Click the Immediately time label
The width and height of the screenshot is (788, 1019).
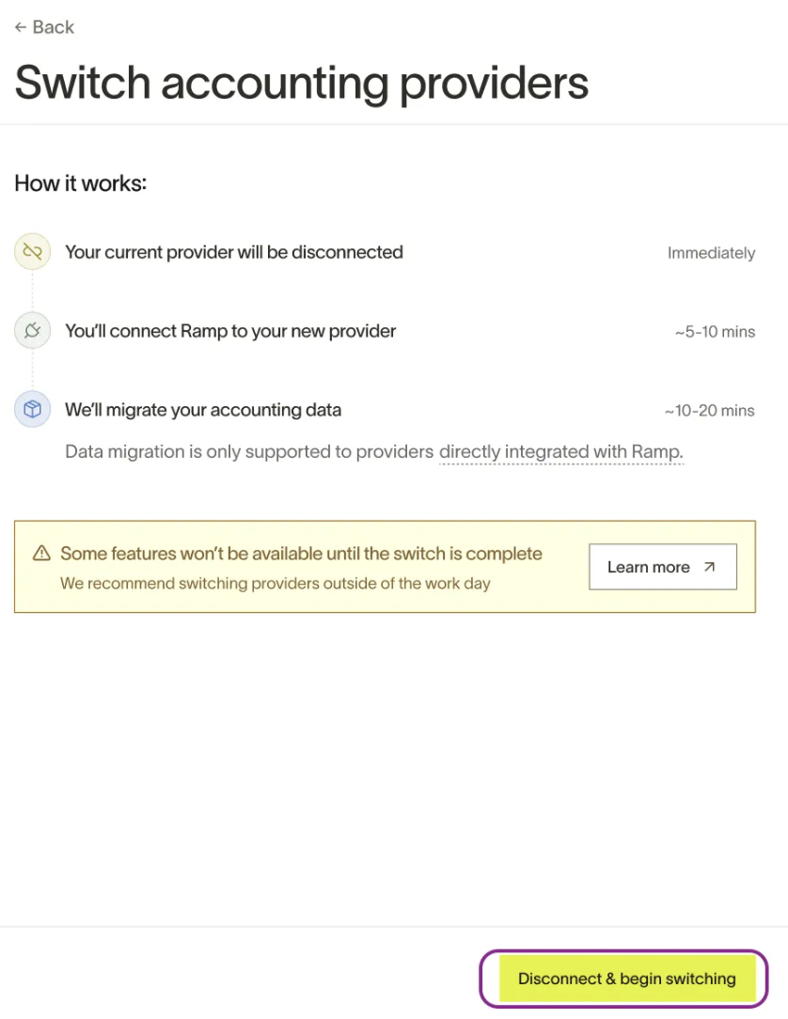tap(711, 253)
